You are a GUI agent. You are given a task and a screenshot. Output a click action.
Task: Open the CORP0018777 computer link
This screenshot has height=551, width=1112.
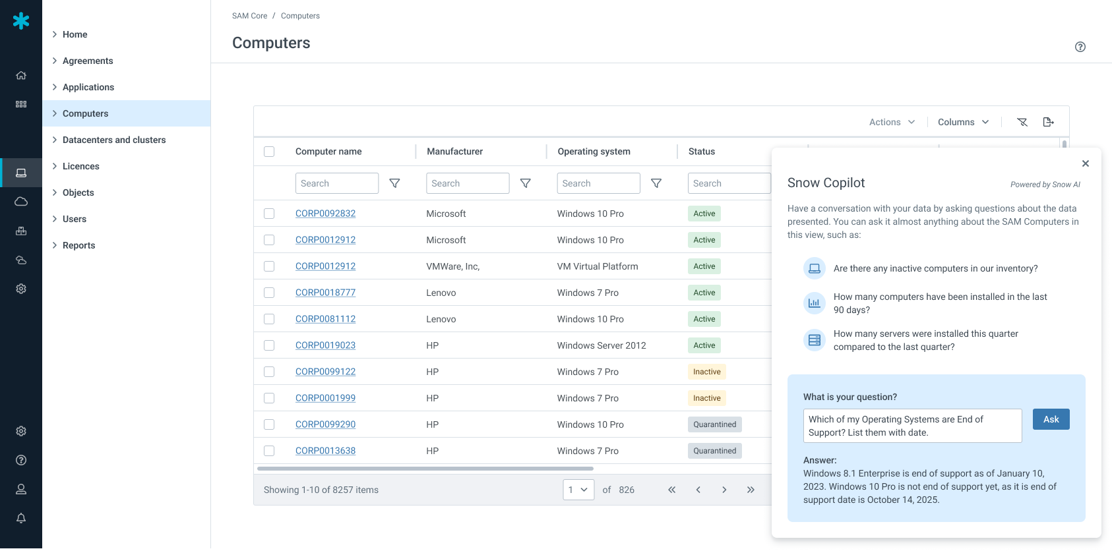(325, 293)
